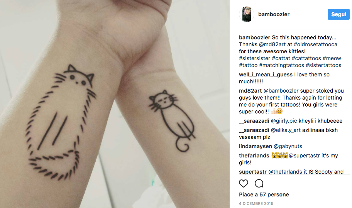Open the #sistersister hashtag
Image resolution: width=352 pixels, height=208 pixels.
[x=255, y=58]
